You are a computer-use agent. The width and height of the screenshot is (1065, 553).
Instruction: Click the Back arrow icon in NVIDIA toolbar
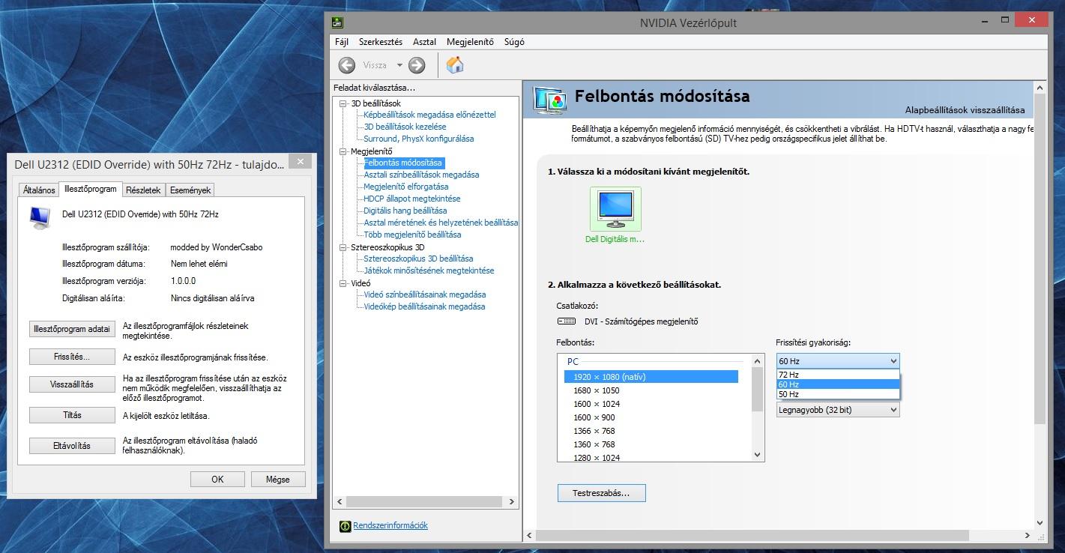(347, 65)
